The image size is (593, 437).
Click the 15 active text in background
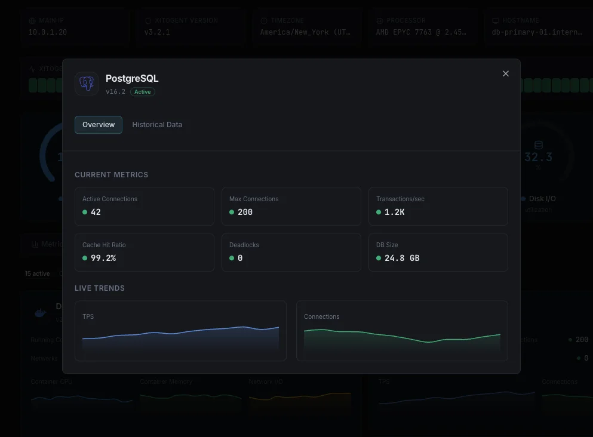click(x=37, y=273)
